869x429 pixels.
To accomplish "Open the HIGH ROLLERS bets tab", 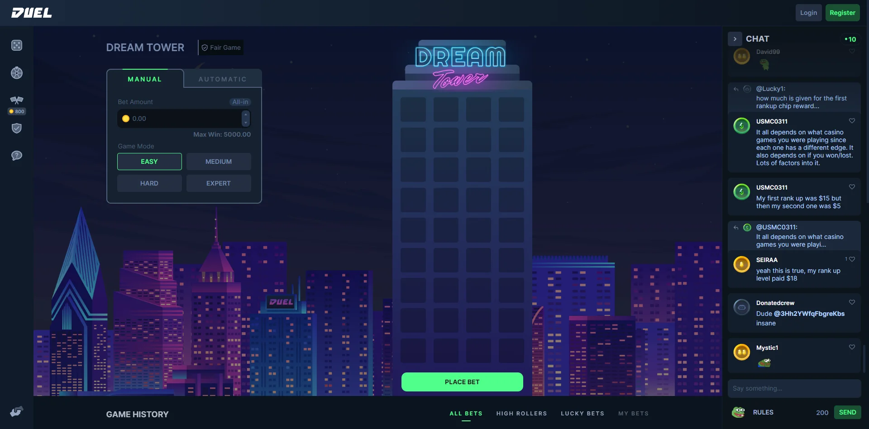I will pos(521,414).
